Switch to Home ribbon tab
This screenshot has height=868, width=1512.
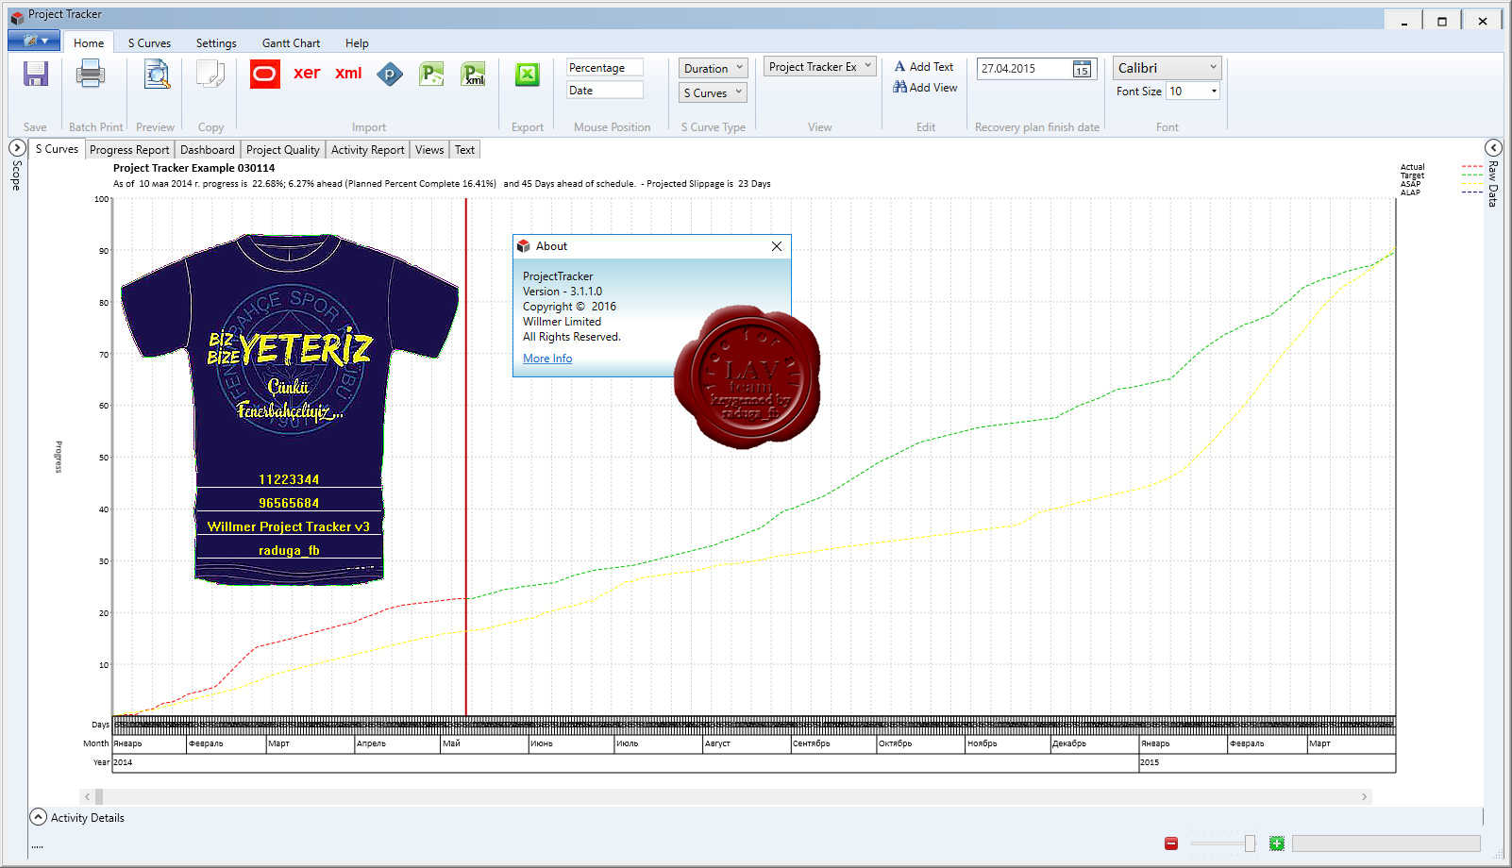(89, 42)
